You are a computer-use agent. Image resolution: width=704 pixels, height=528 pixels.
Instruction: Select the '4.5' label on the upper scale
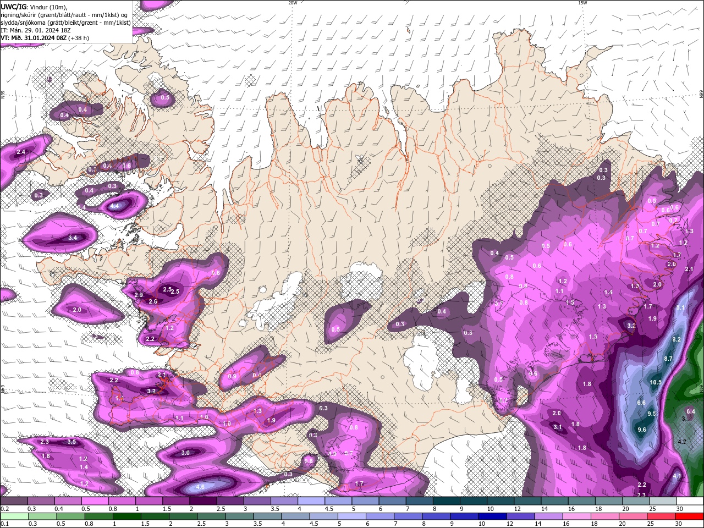pyautogui.click(x=329, y=509)
